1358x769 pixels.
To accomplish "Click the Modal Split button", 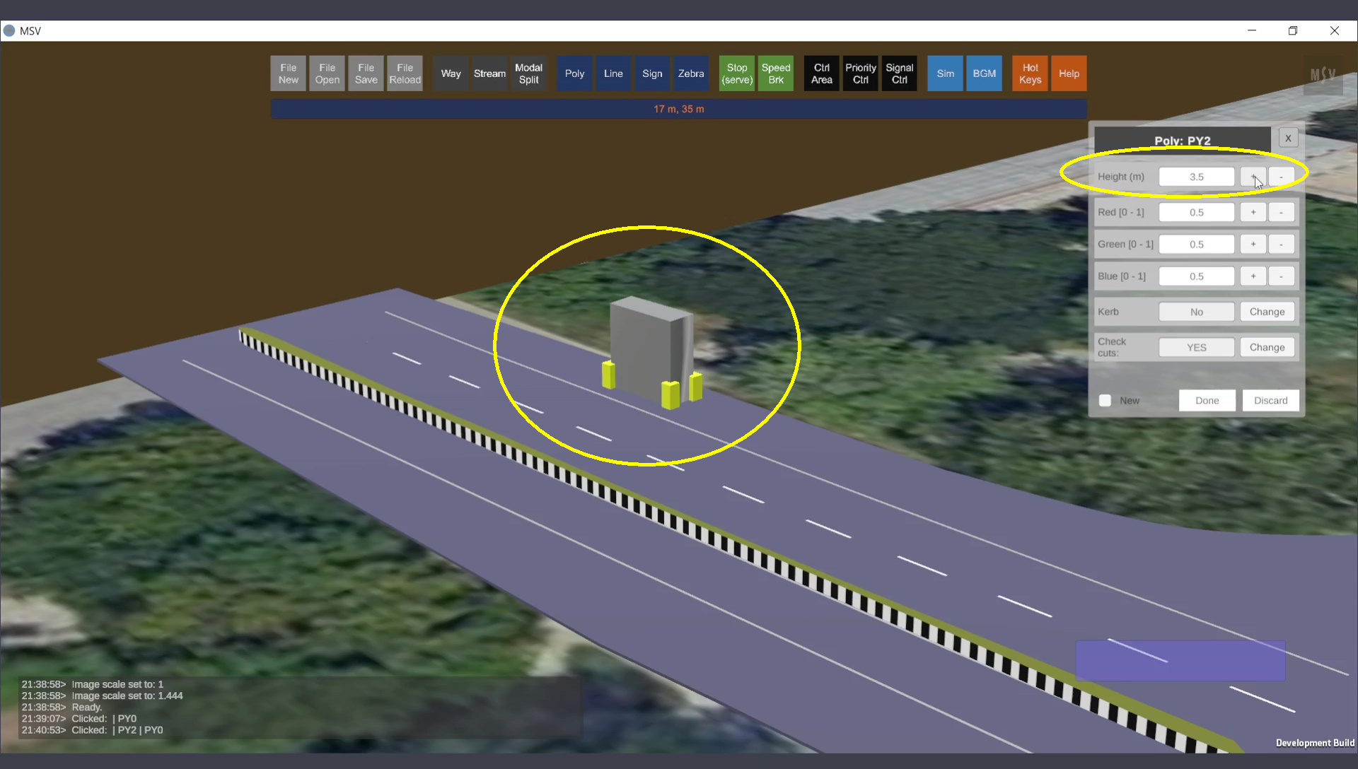I will (x=528, y=74).
